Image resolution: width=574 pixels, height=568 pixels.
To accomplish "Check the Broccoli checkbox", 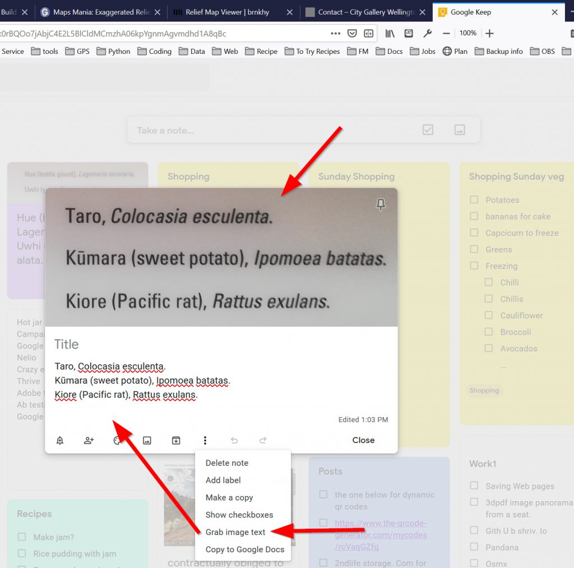I will click(x=489, y=332).
